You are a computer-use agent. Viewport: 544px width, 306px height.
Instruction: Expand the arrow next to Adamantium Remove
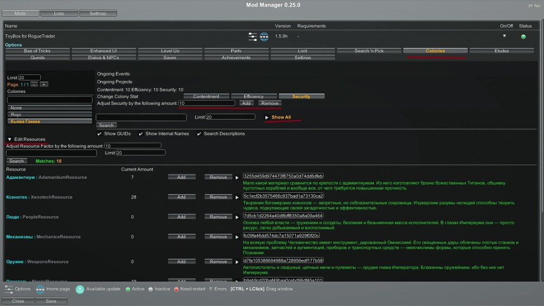(x=237, y=177)
